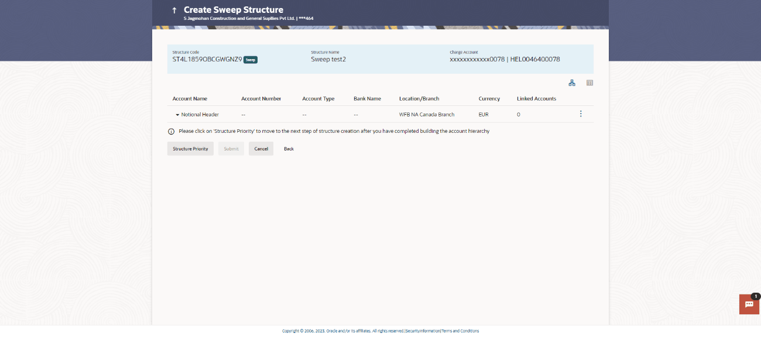The image size is (761, 343).
Task: Click the Bank Name column header
Action: tap(367, 99)
